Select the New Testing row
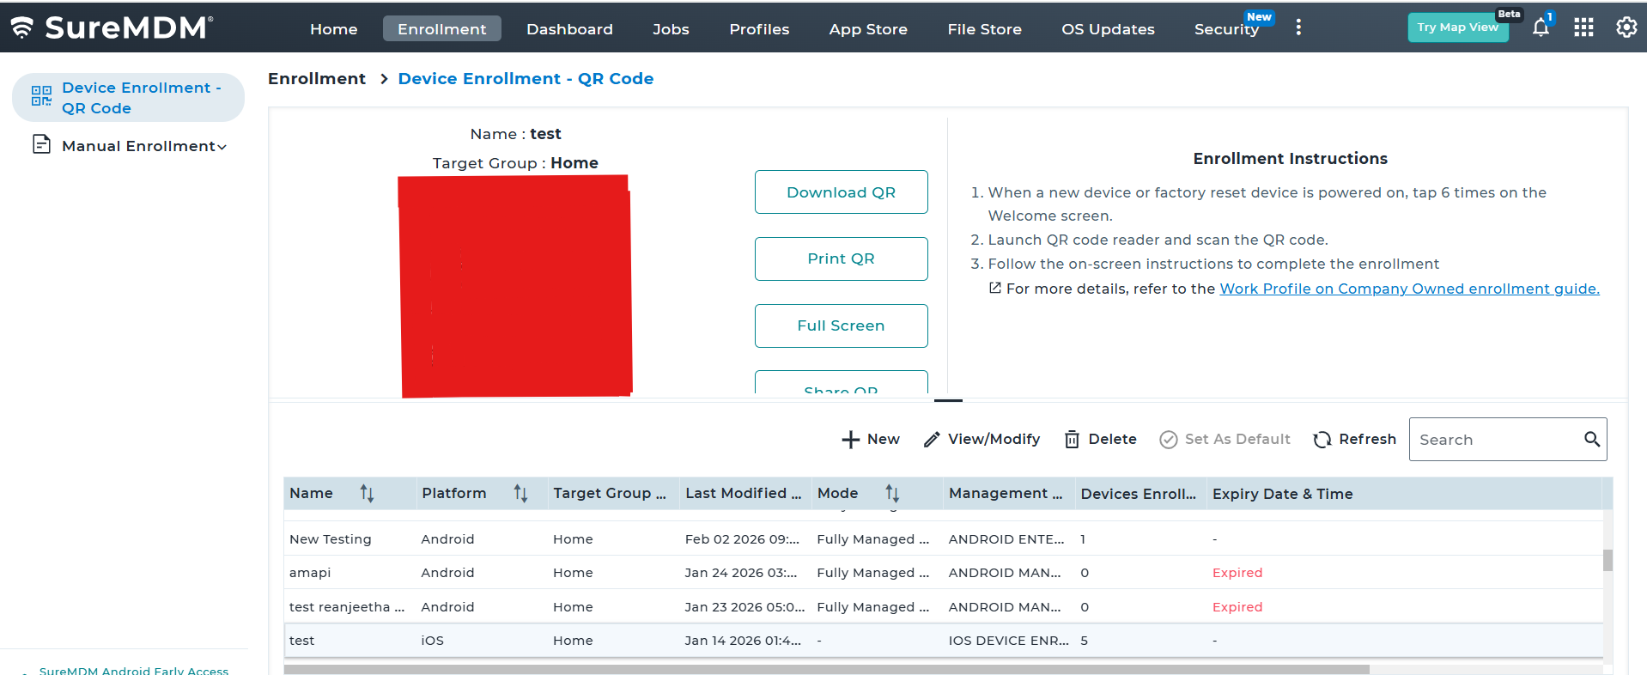The height and width of the screenshot is (675, 1647). point(943,538)
